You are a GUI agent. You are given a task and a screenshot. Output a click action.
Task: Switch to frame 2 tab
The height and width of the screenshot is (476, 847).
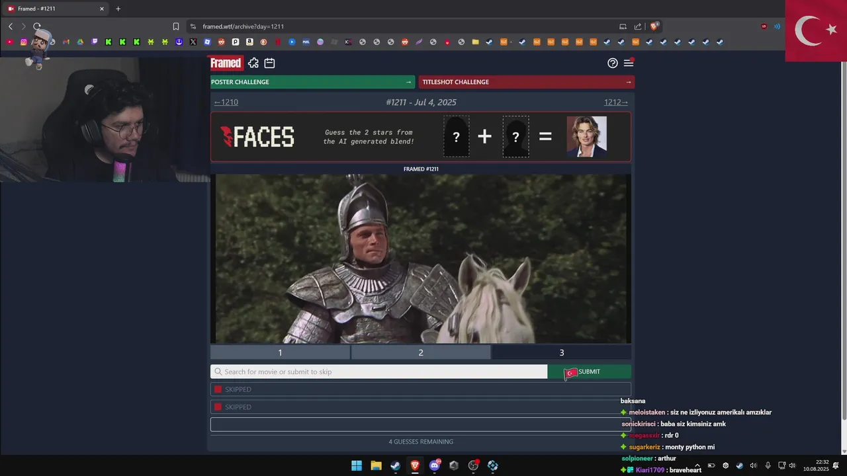pos(421,352)
